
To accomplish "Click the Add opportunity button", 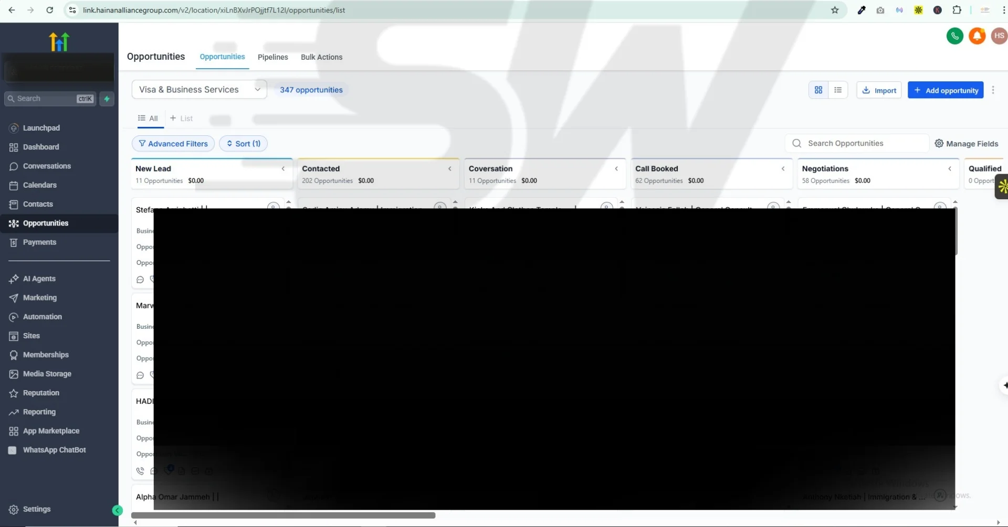I will click(945, 90).
